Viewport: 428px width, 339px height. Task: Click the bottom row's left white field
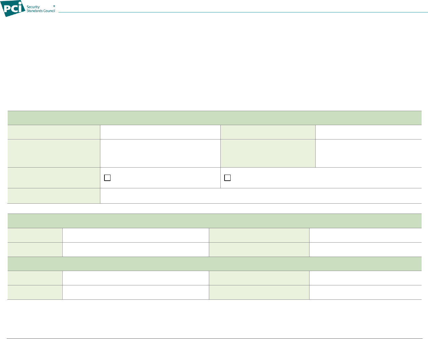(135, 292)
